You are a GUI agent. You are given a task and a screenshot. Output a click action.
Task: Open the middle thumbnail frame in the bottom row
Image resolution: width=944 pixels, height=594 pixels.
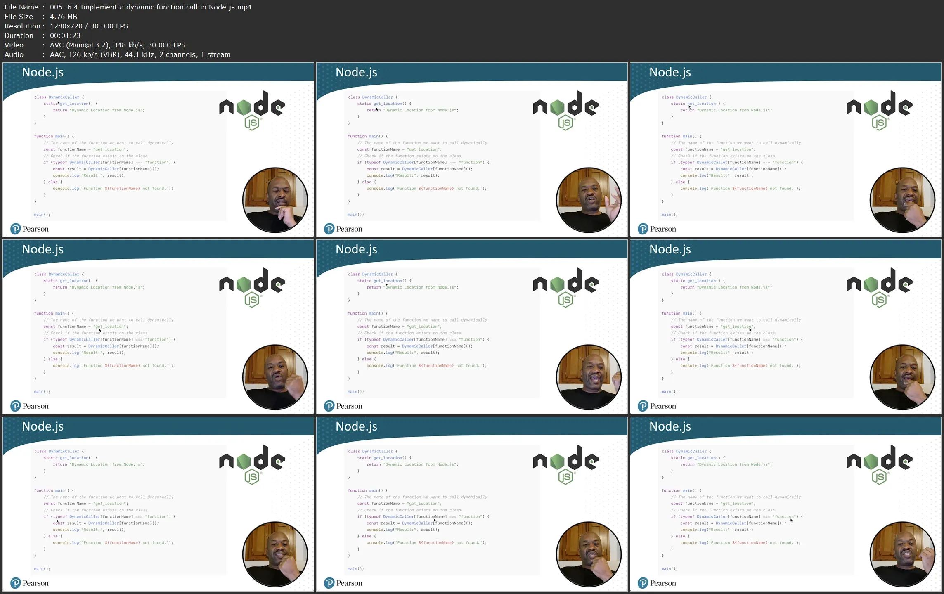click(472, 504)
